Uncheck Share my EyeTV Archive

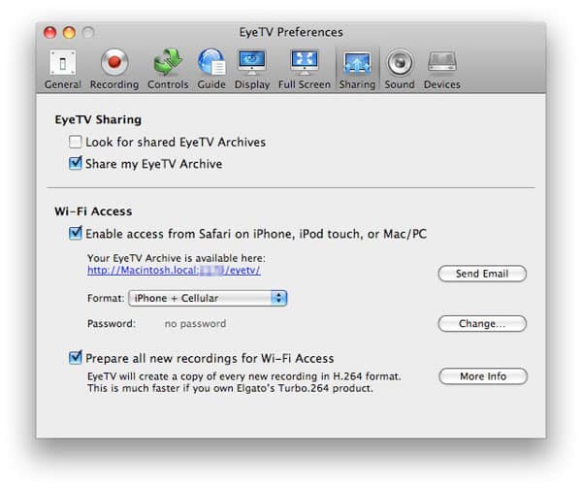tap(76, 163)
